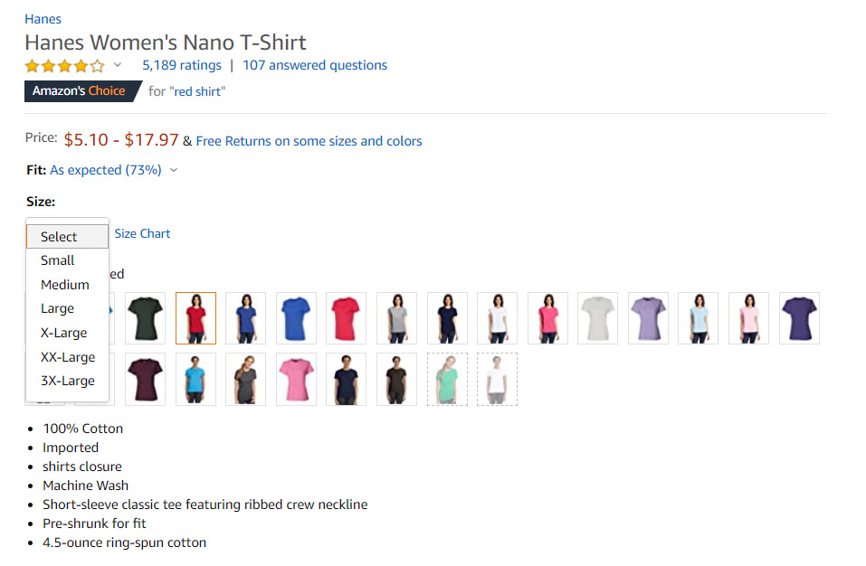Viewport: 866px width, 566px height.
Task: Click the Amazon's Choice badge
Action: click(81, 91)
